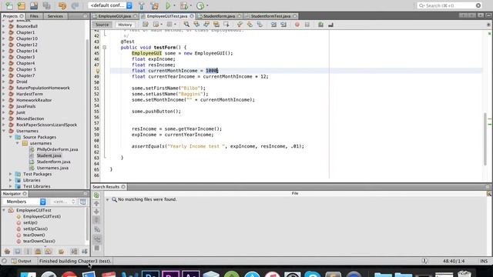Image resolution: width=493 pixels, height=277 pixels.
Task: Expand the Libraries node
Action: tap(10, 180)
